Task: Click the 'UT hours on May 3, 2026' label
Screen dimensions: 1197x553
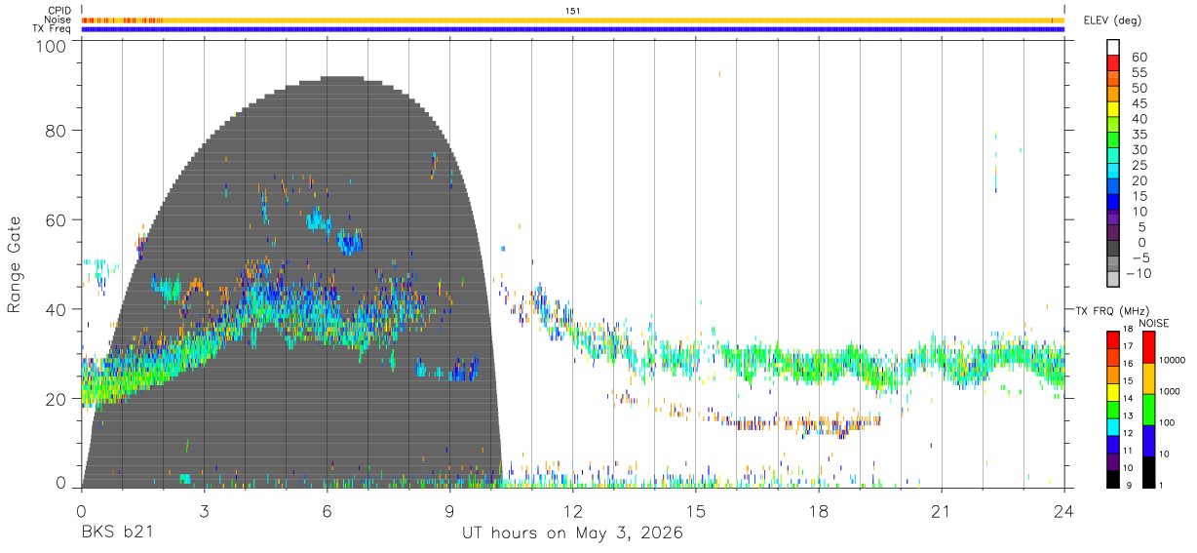Action: (572, 533)
